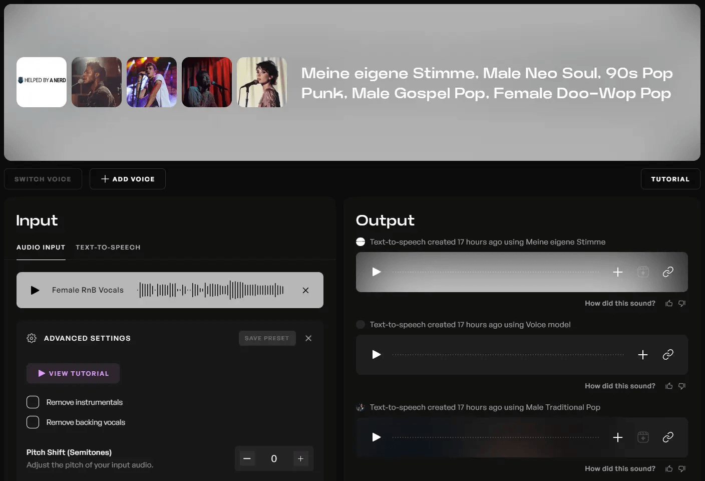Enable Remove instrumentals checkbox
This screenshot has height=481, width=705.
pos(33,402)
